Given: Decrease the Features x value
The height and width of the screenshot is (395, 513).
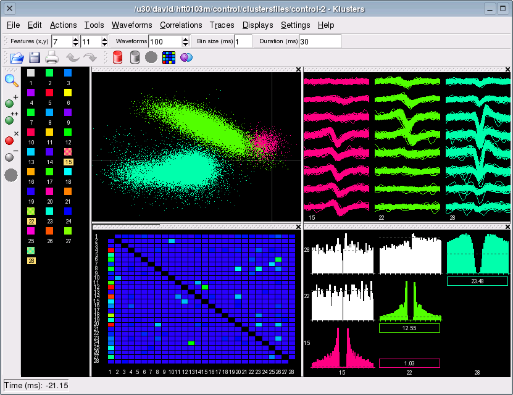Looking at the screenshot, I should pyautogui.click(x=75, y=44).
